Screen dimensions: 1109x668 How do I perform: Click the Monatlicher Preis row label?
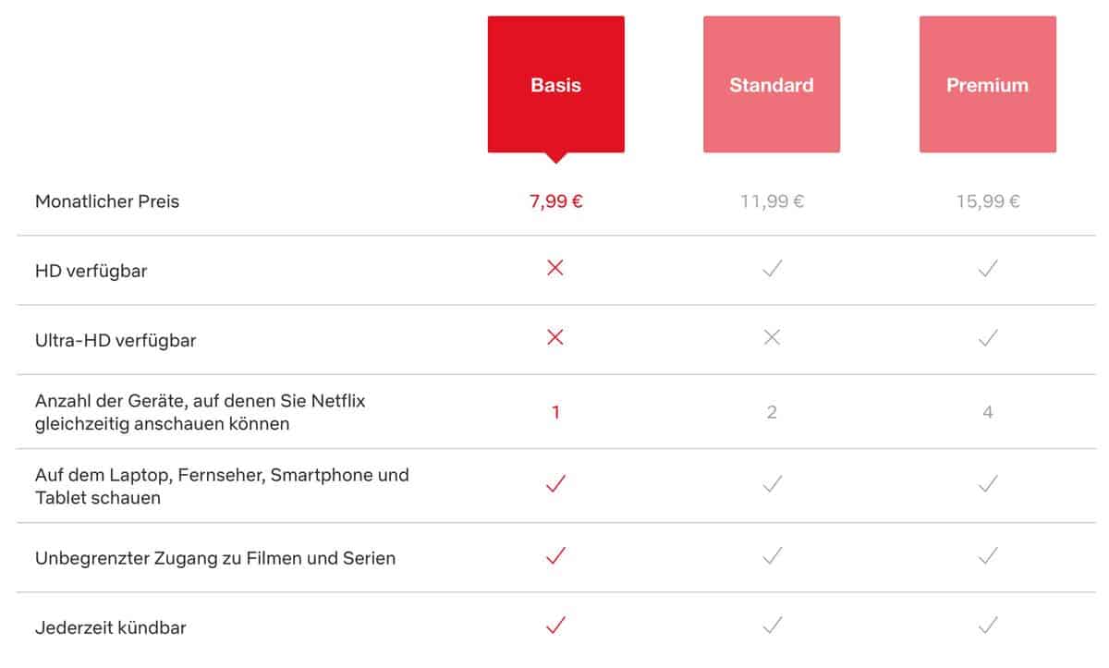[107, 201]
